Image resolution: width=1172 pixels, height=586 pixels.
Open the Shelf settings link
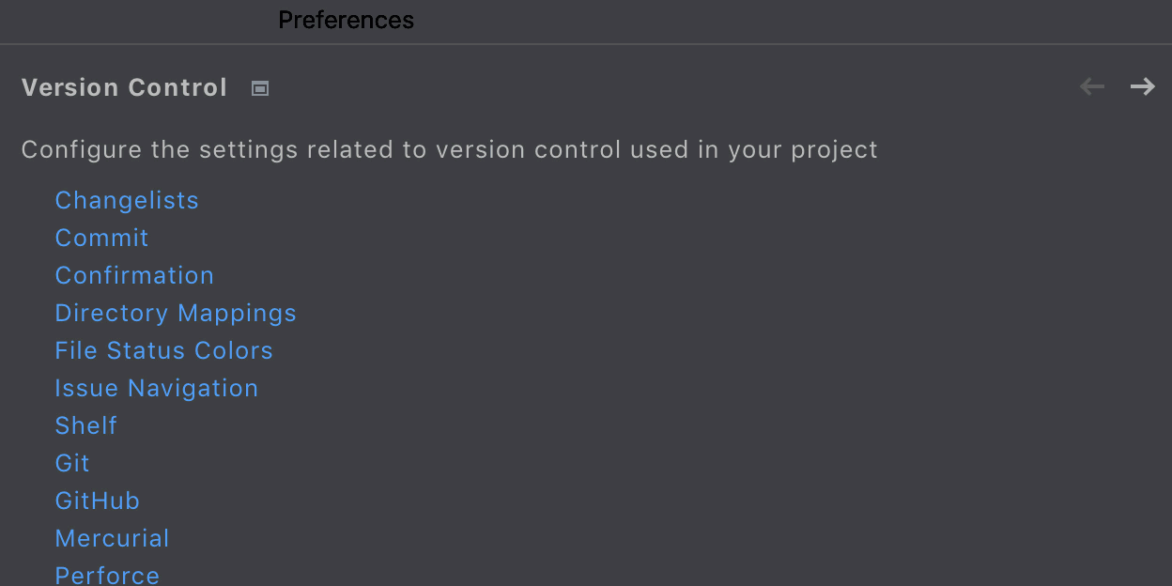coord(86,425)
